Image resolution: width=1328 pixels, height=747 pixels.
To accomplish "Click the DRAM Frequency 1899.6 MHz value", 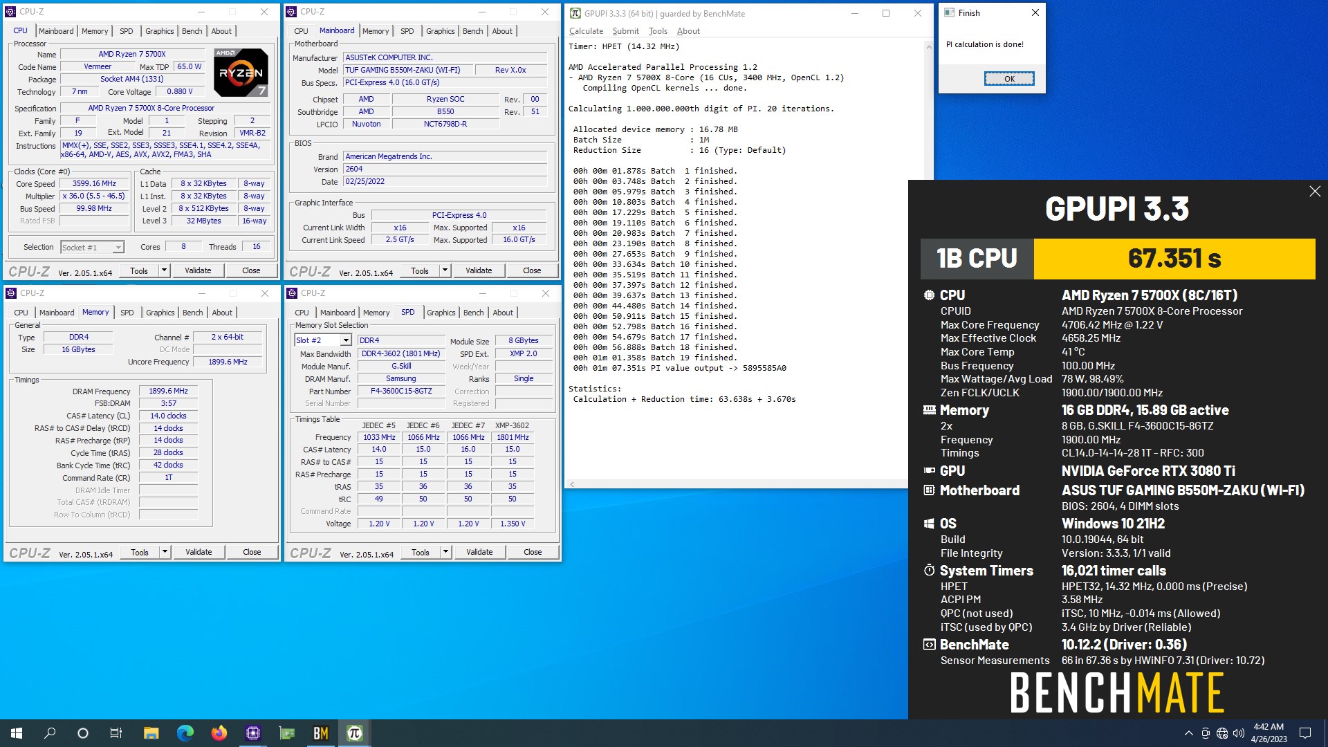I will pyautogui.click(x=168, y=391).
